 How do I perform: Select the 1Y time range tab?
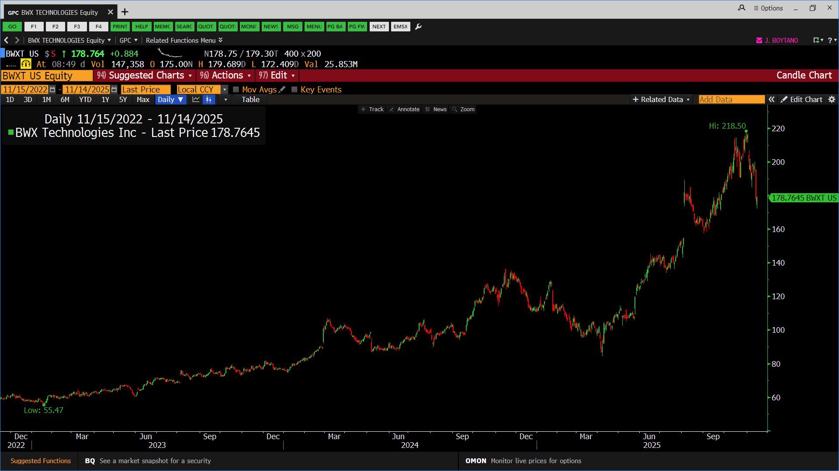pos(105,99)
